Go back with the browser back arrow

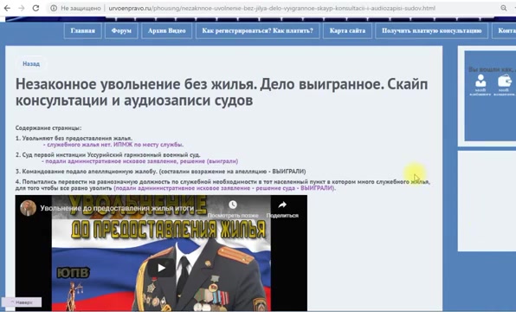7,8
